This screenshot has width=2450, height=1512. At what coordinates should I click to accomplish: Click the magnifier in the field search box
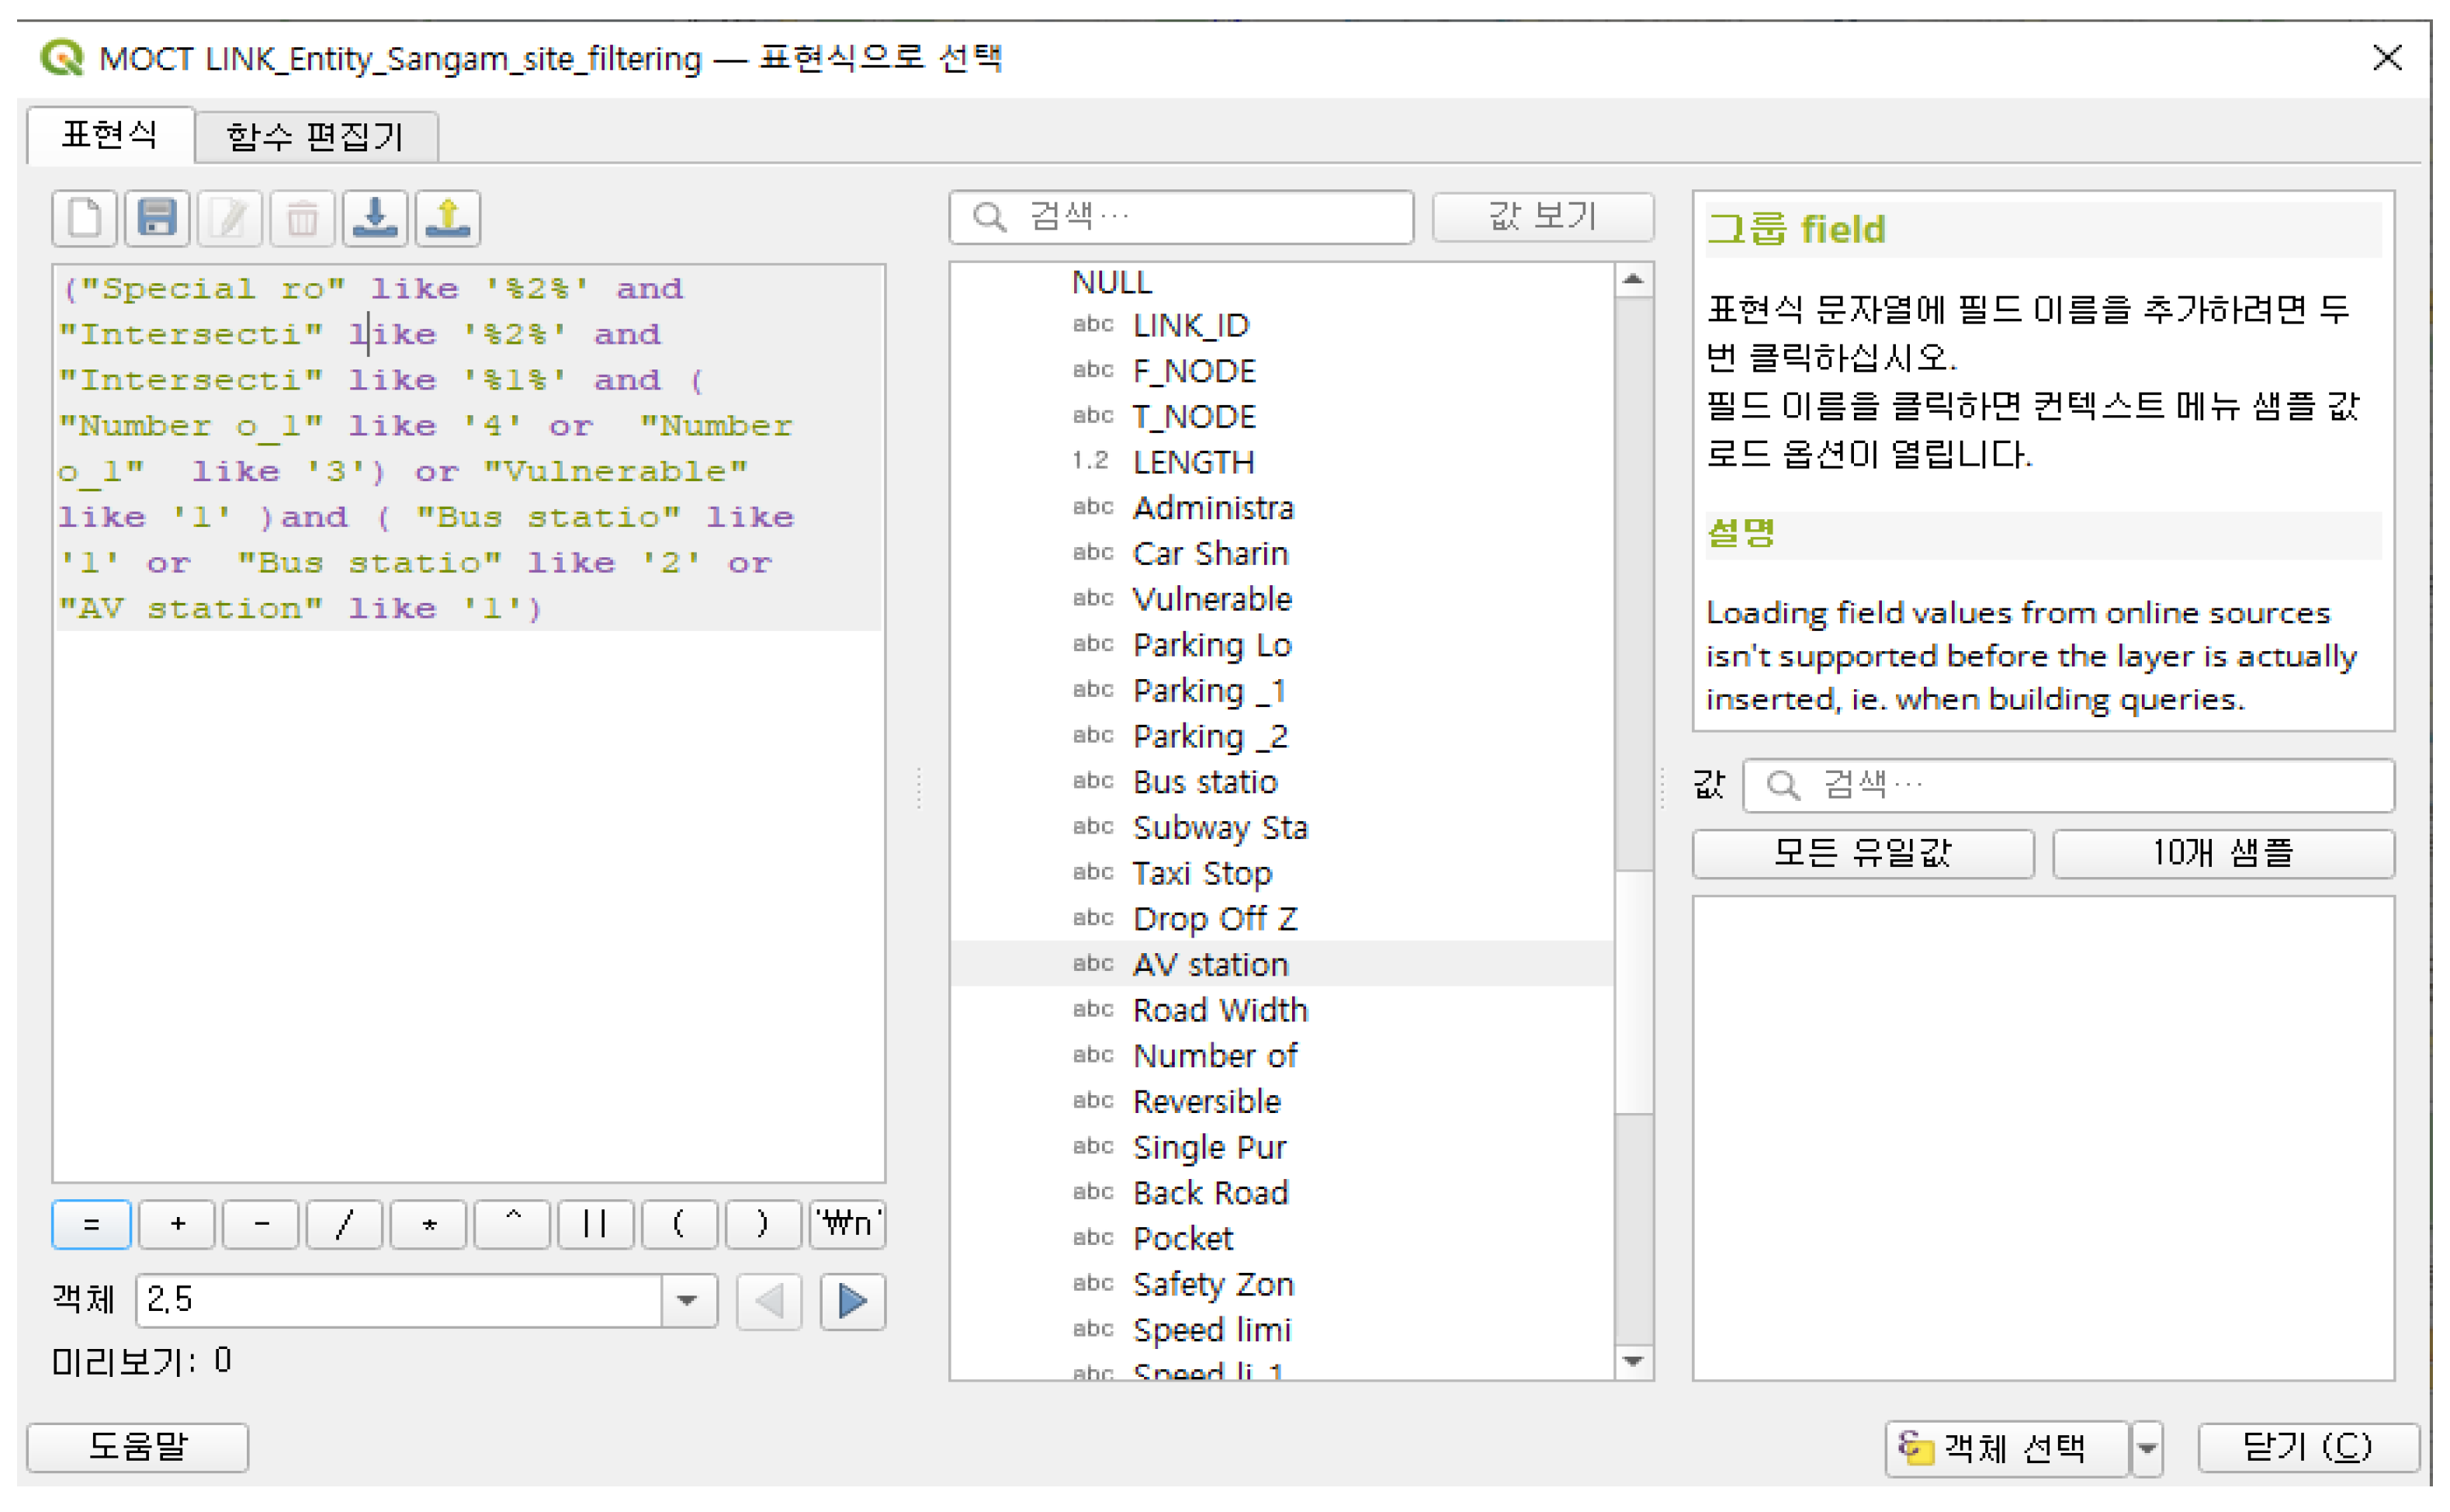click(989, 216)
